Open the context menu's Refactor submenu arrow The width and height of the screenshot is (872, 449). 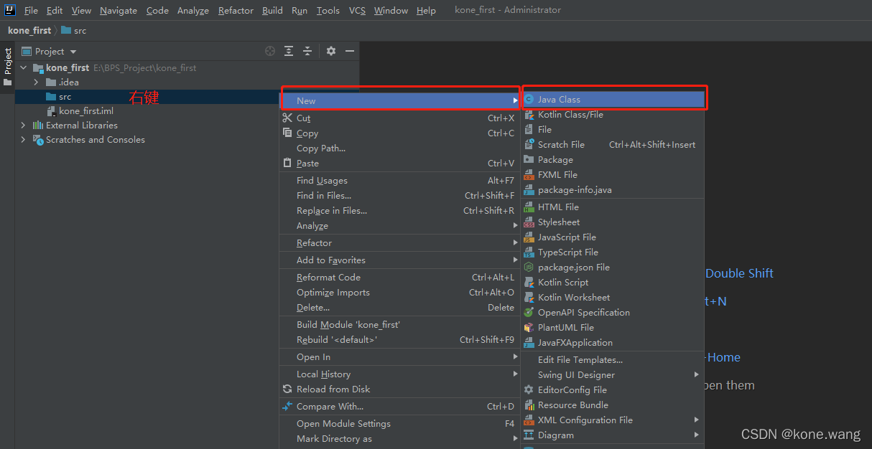point(516,243)
